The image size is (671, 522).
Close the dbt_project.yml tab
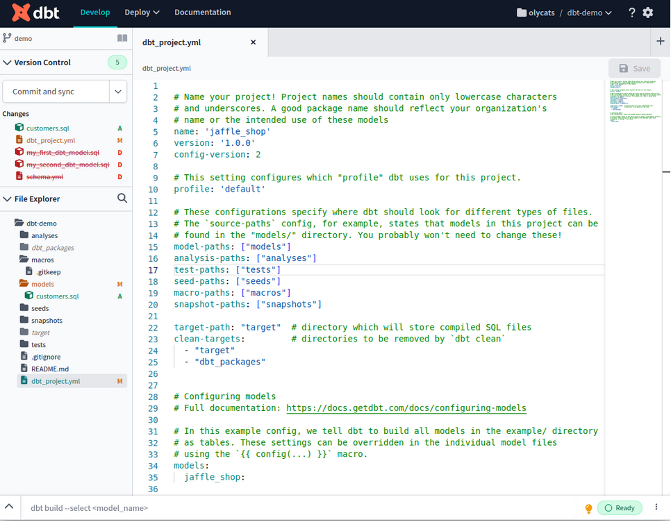point(253,42)
